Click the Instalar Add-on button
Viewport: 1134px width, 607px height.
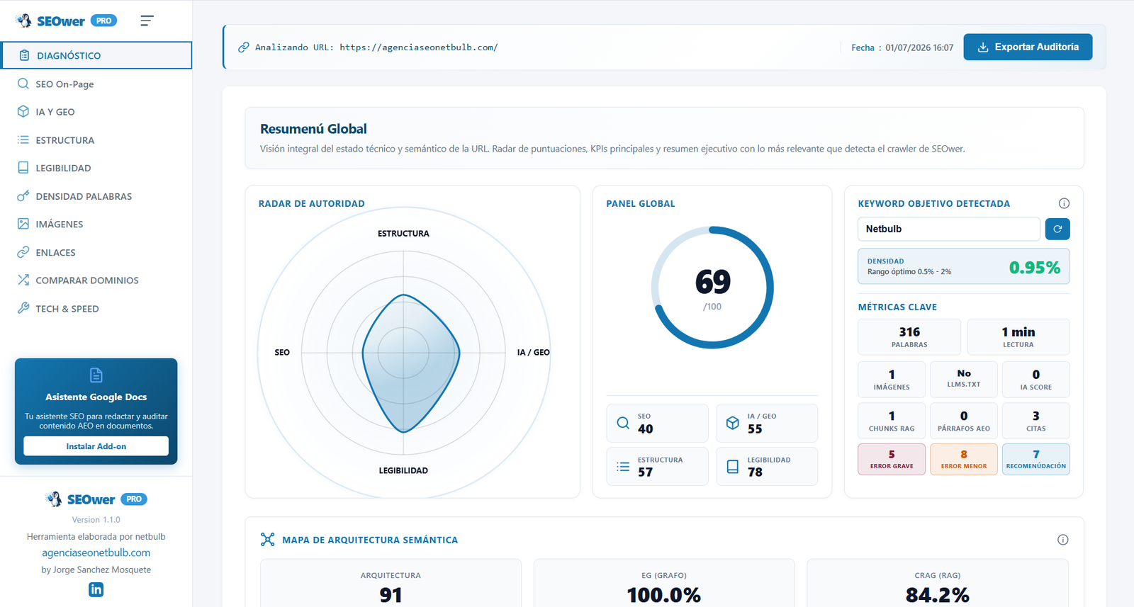click(x=96, y=446)
